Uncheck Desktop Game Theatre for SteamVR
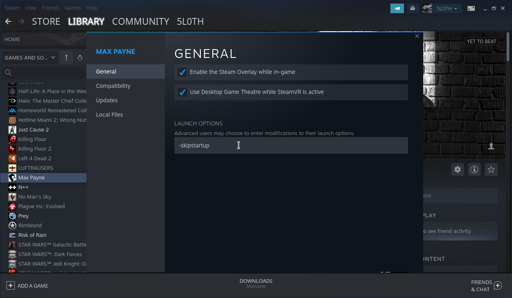The width and height of the screenshot is (512, 298). [x=182, y=92]
